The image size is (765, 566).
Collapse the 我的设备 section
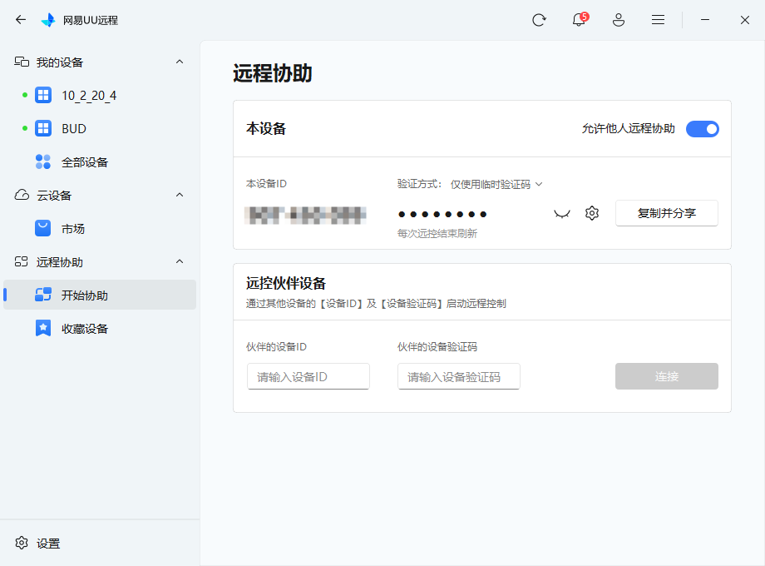pyautogui.click(x=180, y=62)
